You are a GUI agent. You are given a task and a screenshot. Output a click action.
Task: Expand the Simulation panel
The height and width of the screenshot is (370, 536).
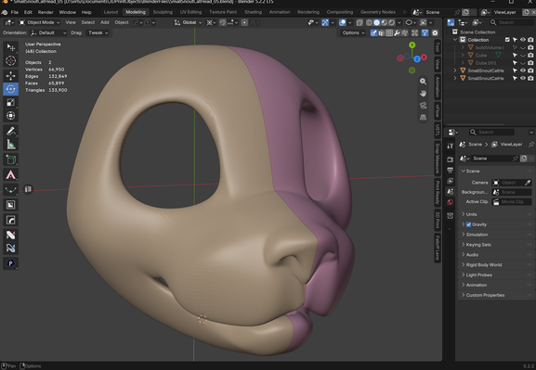496,235
